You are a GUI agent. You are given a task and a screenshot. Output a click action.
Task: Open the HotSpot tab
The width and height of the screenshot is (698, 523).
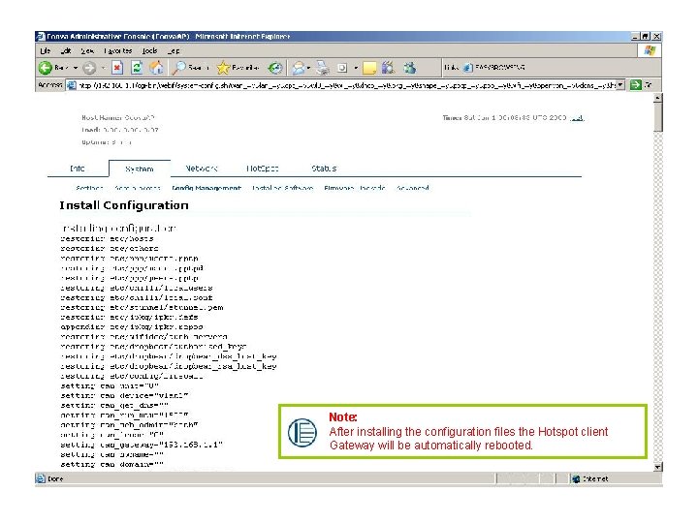263,169
